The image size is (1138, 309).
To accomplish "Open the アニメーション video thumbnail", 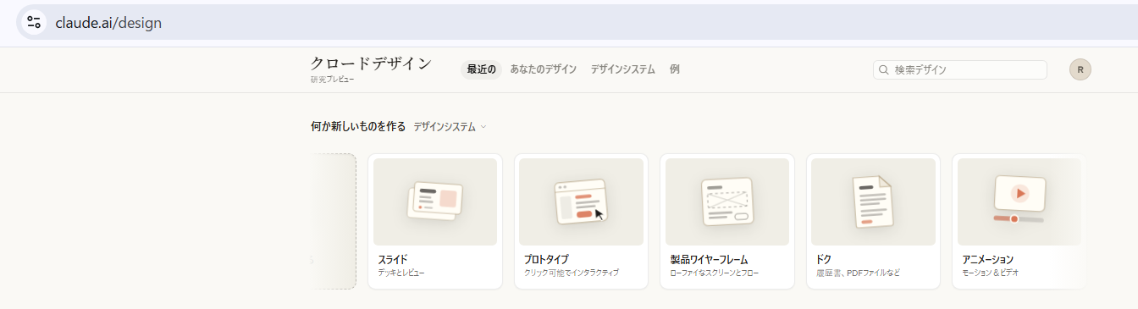I will (1019, 202).
